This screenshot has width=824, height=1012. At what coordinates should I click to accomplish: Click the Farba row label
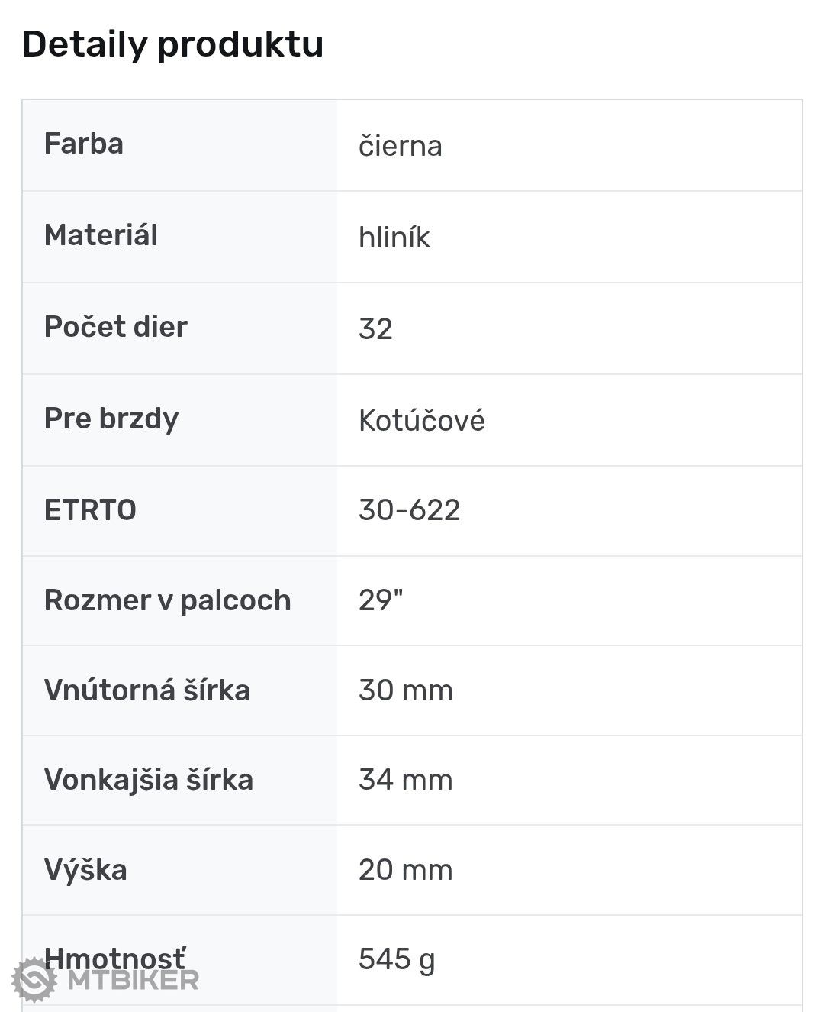[x=84, y=144]
